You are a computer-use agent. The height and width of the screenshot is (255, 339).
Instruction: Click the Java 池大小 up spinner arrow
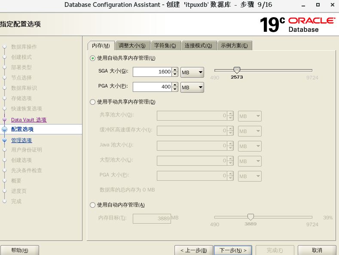(230, 143)
